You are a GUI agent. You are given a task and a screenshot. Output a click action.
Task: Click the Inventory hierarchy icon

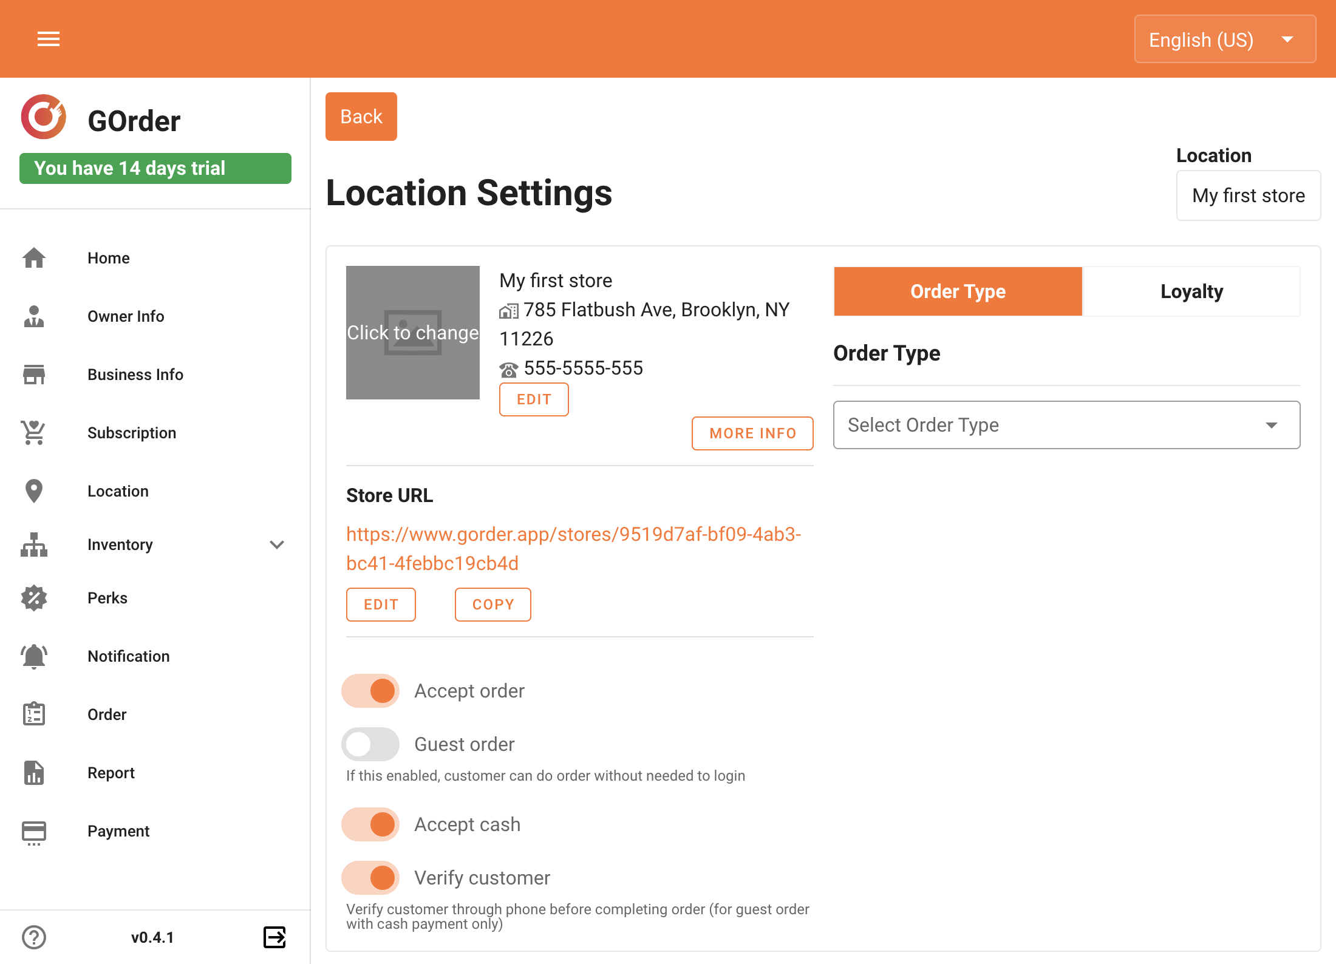[34, 545]
